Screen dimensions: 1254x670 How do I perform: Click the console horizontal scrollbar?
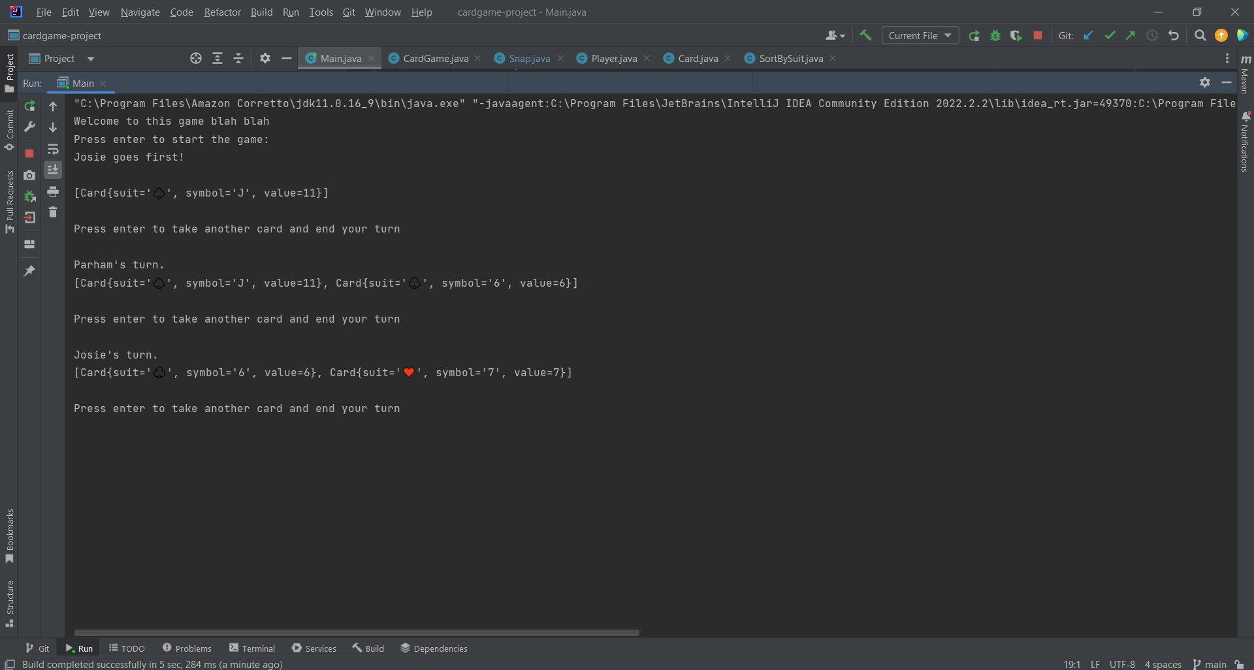point(357,632)
